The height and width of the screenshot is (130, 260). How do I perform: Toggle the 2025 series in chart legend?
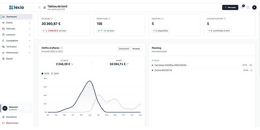tap(55, 73)
